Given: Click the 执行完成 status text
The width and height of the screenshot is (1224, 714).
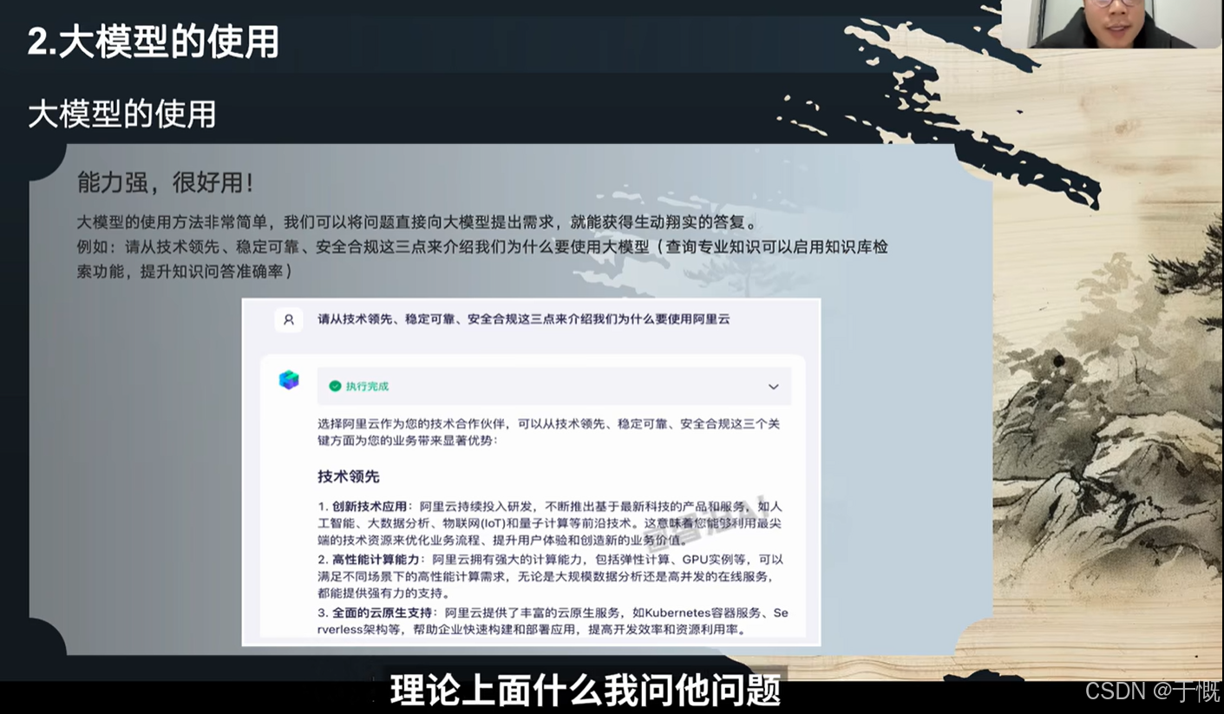Looking at the screenshot, I should click(367, 386).
